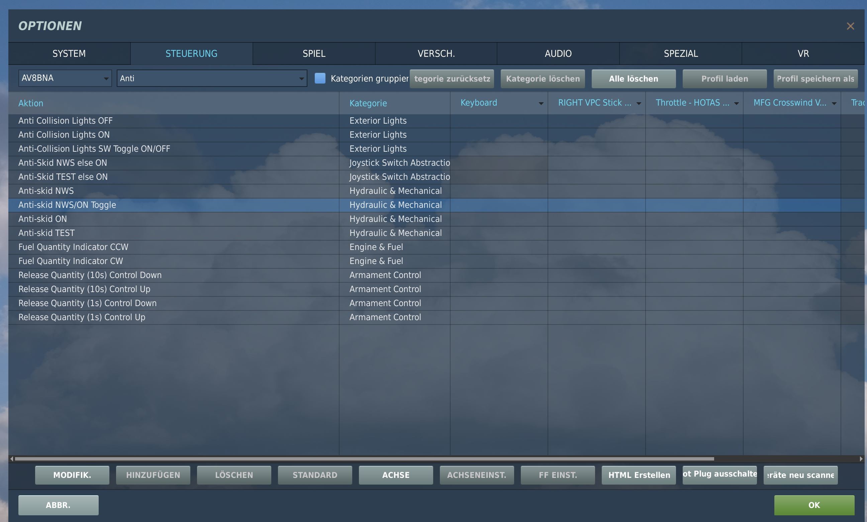Click the LÖSCHEN button
The height and width of the screenshot is (522, 867).
click(234, 475)
